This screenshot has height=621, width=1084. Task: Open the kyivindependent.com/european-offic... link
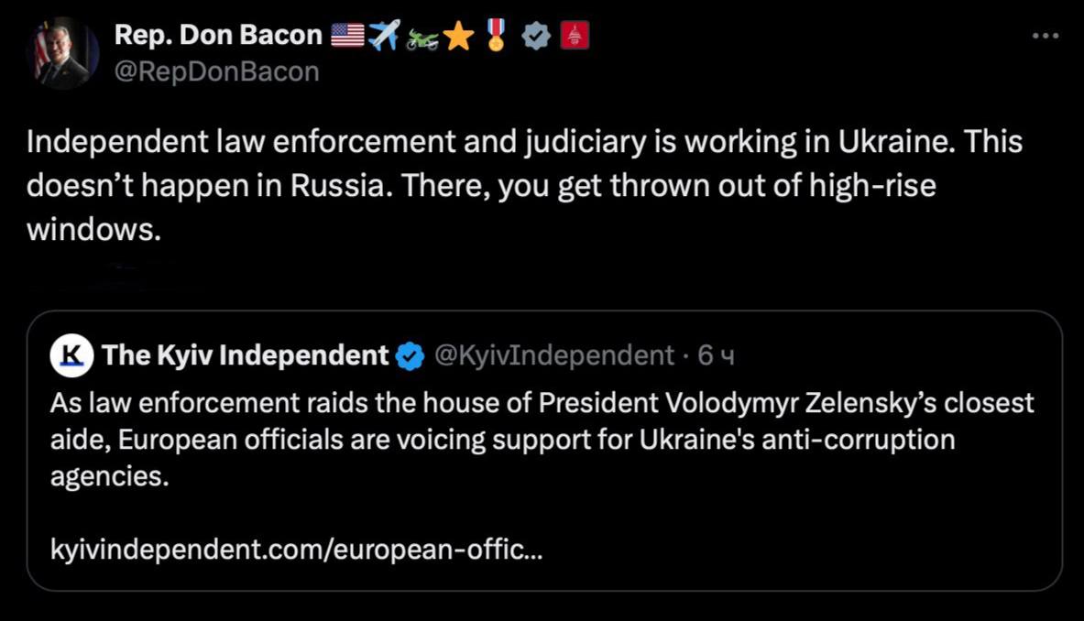(x=297, y=551)
